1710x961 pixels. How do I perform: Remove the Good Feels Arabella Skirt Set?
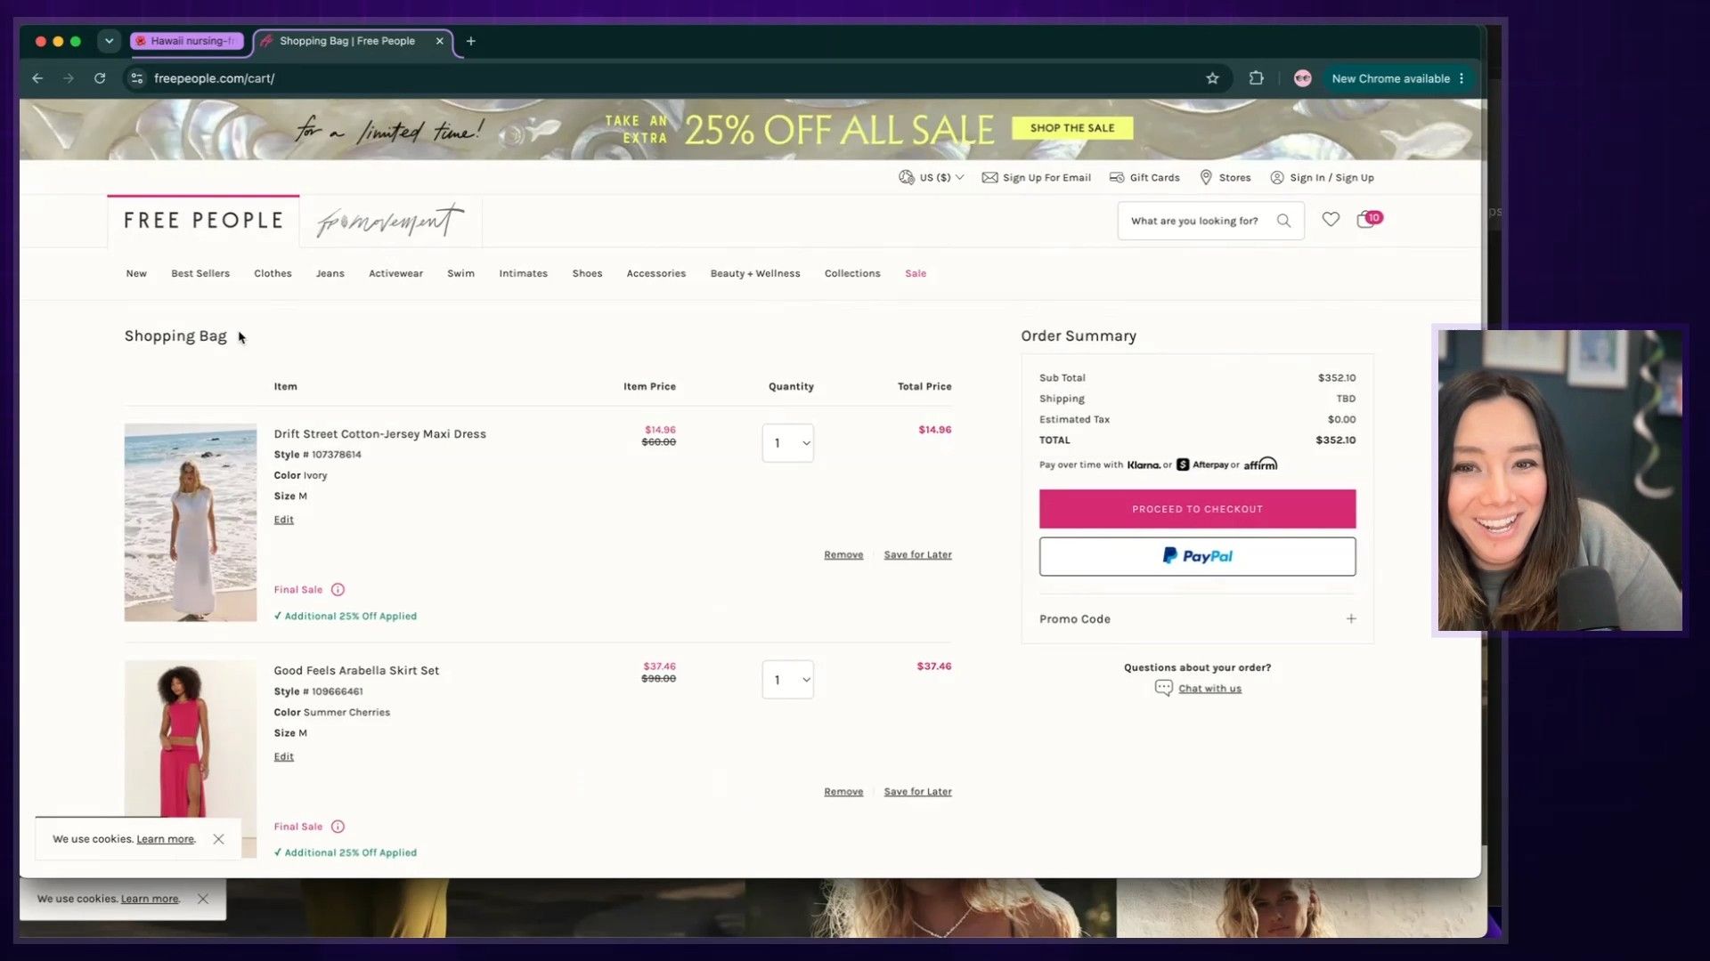(843, 791)
